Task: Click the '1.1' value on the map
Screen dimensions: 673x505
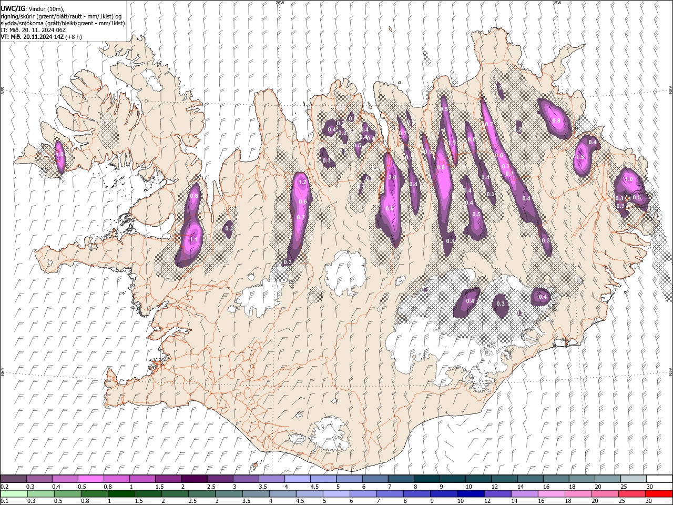Action: pyautogui.click(x=193, y=239)
